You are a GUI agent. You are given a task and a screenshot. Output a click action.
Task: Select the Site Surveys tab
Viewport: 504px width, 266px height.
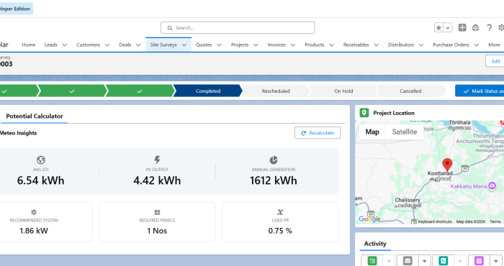163,45
